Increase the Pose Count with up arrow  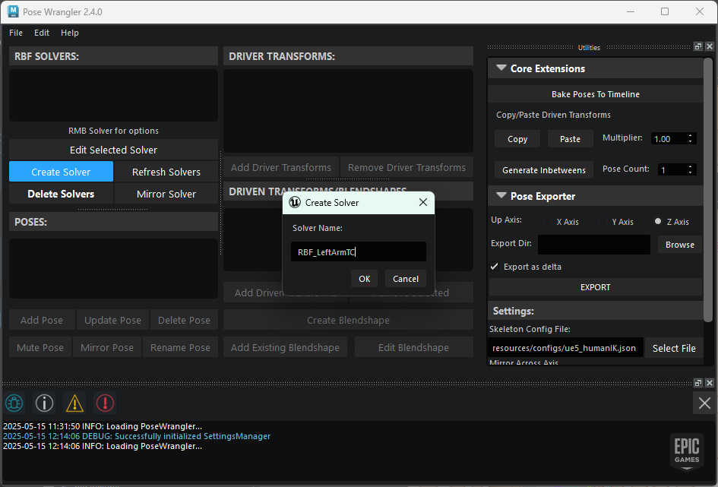[x=690, y=166]
